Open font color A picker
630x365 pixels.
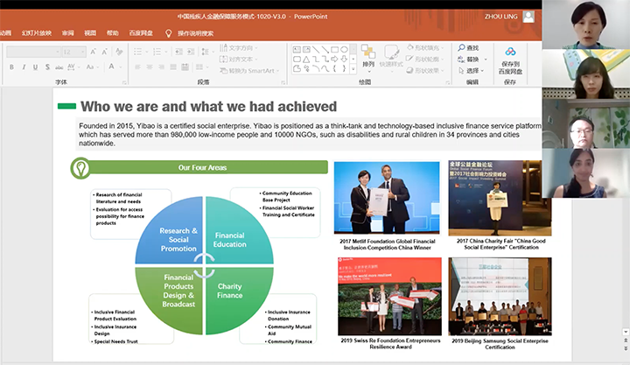coord(111,67)
